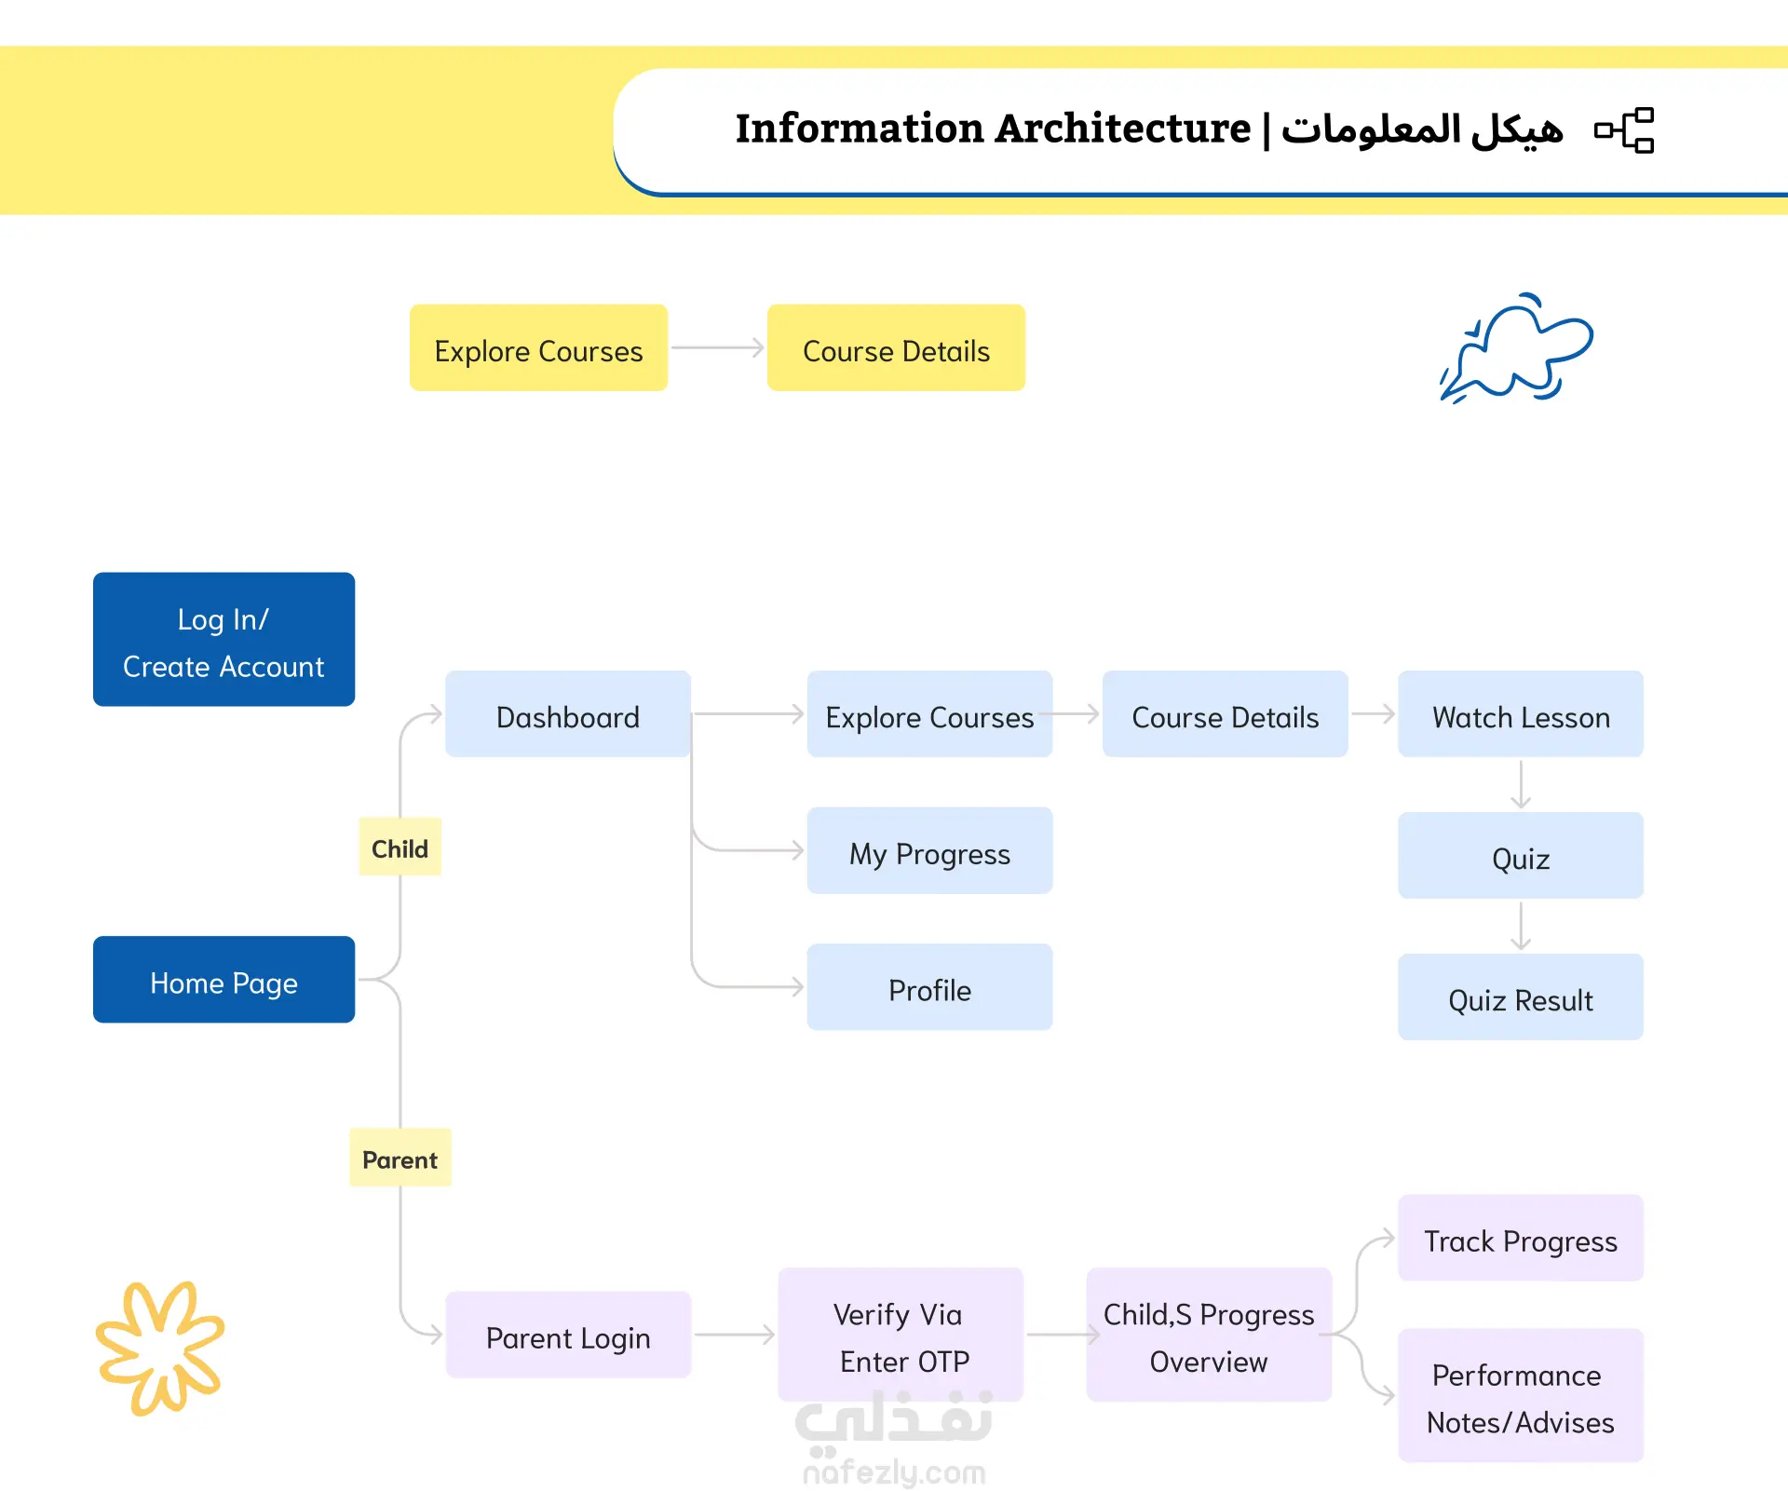Click the blue cloud doodle icon
This screenshot has height=1491, width=1788.
tap(1516, 347)
